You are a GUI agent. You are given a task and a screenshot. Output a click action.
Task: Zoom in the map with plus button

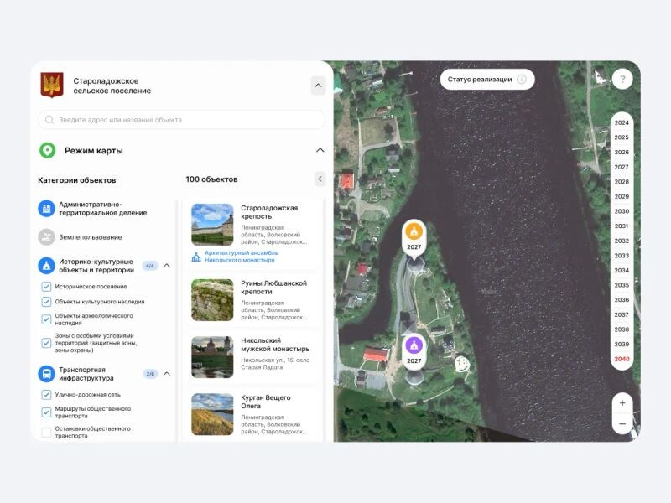(622, 403)
